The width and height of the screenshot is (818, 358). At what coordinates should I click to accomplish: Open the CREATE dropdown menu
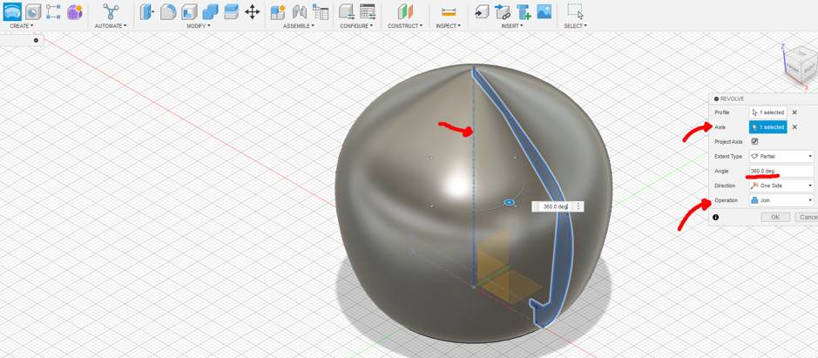click(22, 25)
